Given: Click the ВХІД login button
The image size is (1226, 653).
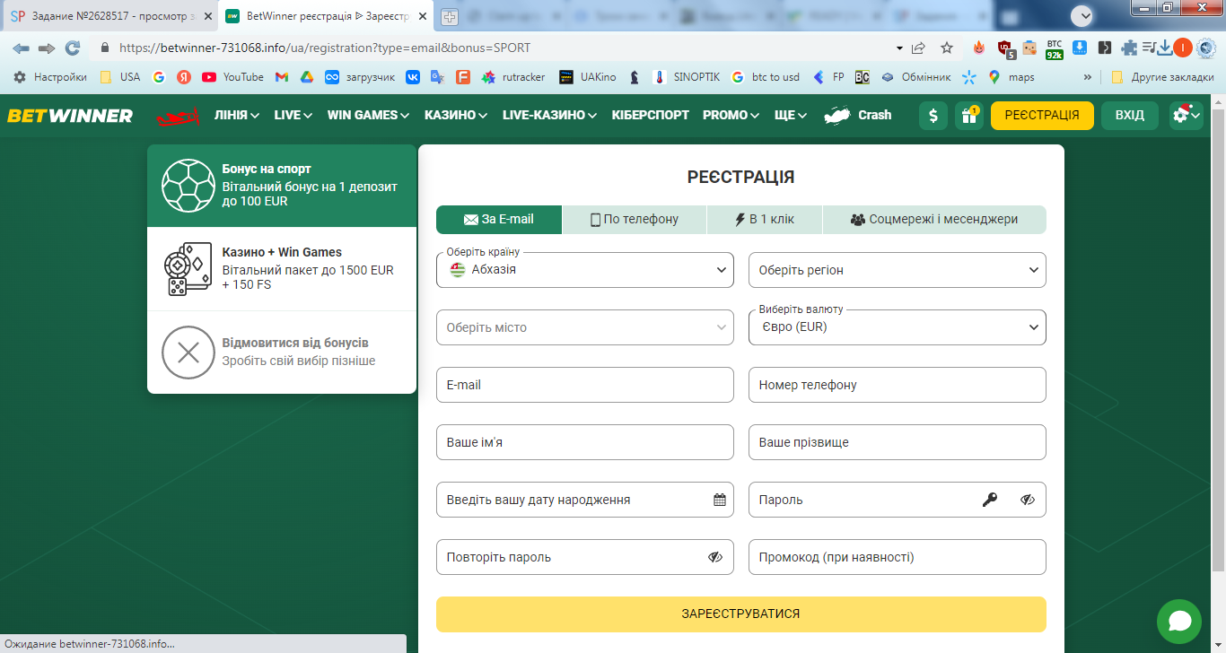Looking at the screenshot, I should 1130,116.
